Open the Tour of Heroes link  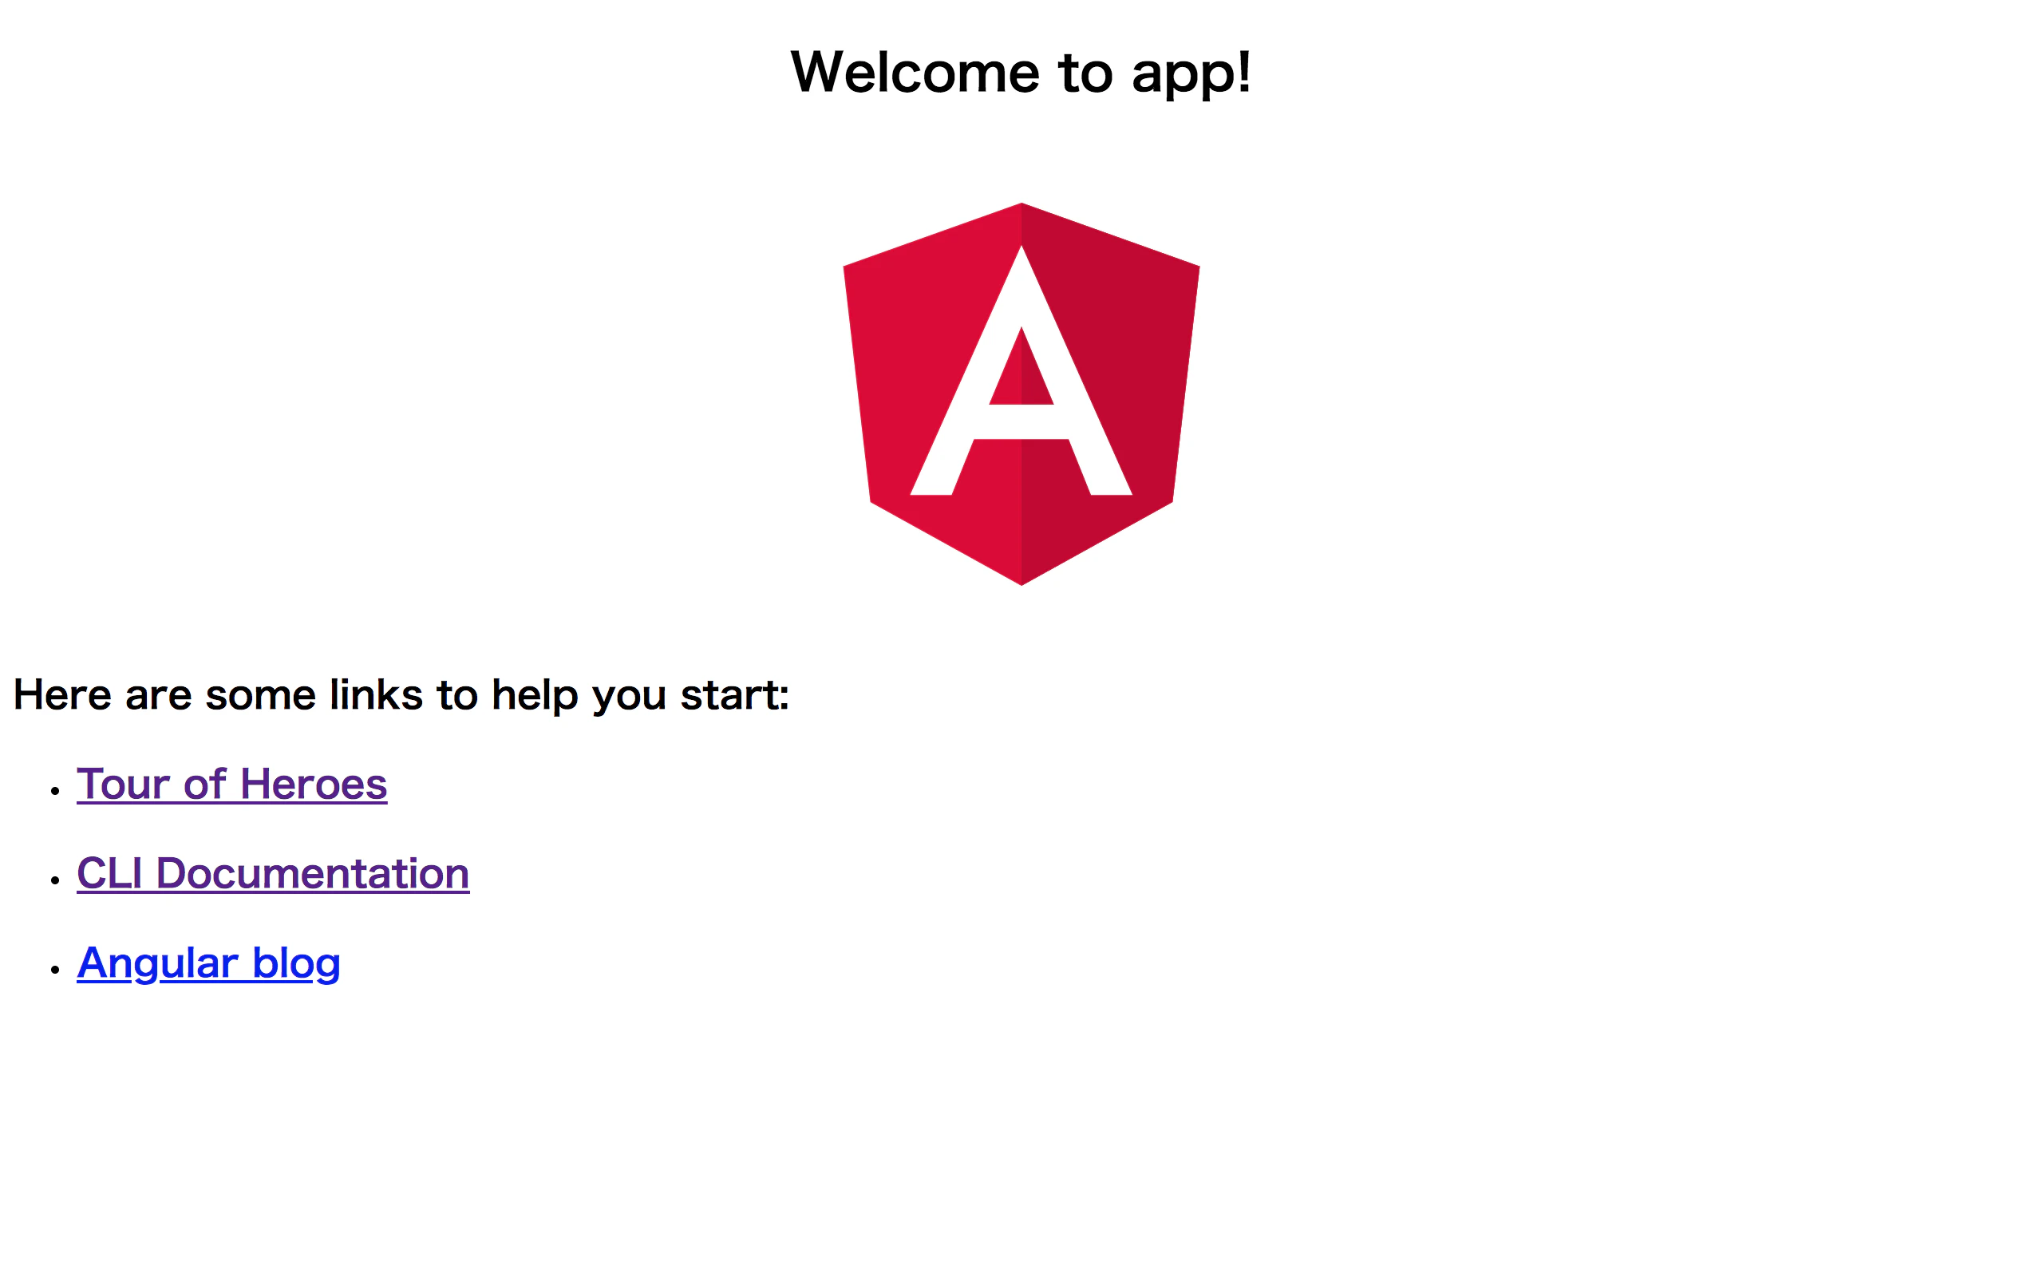(x=232, y=785)
